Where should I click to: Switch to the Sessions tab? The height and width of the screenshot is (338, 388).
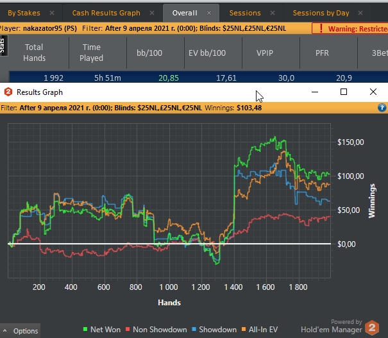245,13
